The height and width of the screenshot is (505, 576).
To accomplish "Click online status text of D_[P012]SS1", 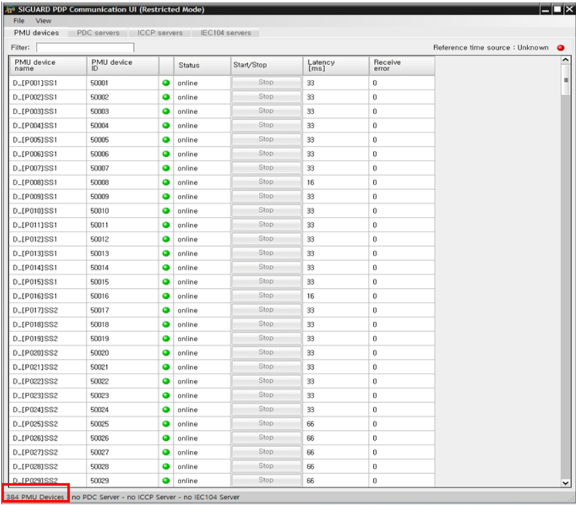I will [x=188, y=239].
